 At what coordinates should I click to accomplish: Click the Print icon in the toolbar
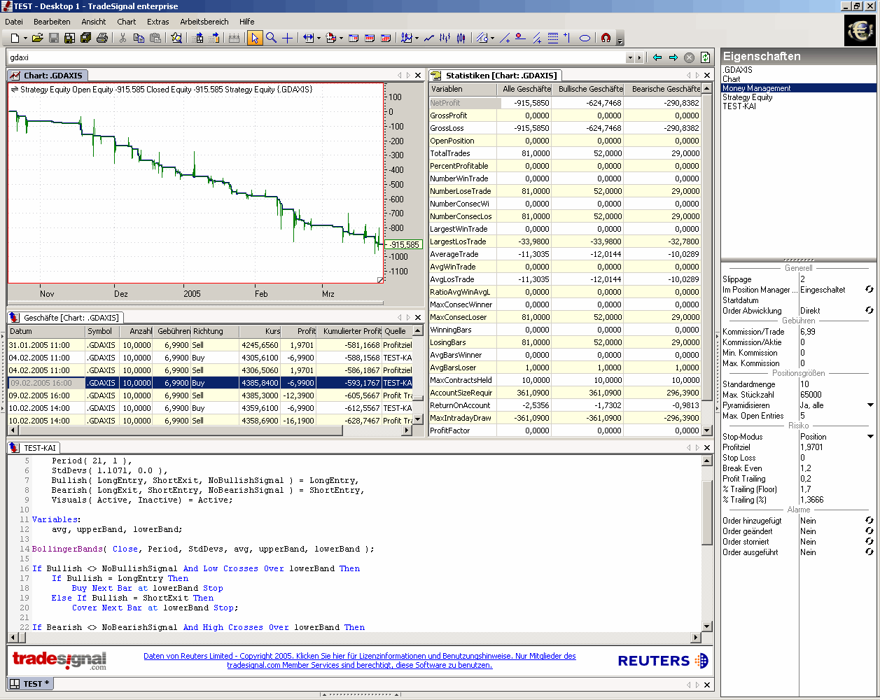[x=102, y=38]
